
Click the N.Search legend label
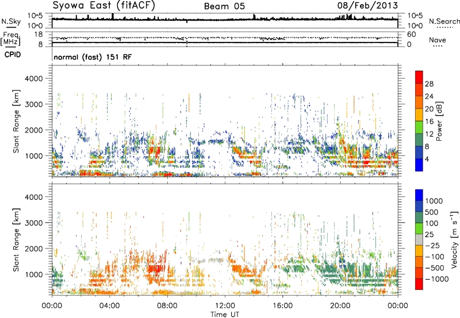tap(444, 21)
